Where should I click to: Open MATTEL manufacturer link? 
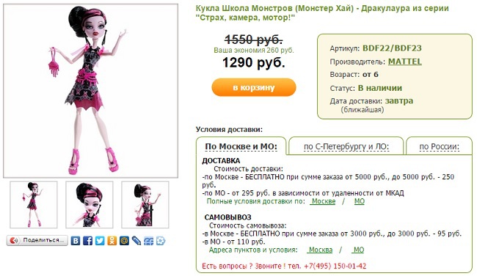[x=404, y=61]
